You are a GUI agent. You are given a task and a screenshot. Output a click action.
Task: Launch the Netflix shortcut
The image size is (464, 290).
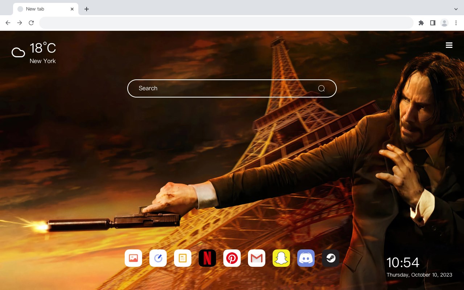point(207,258)
